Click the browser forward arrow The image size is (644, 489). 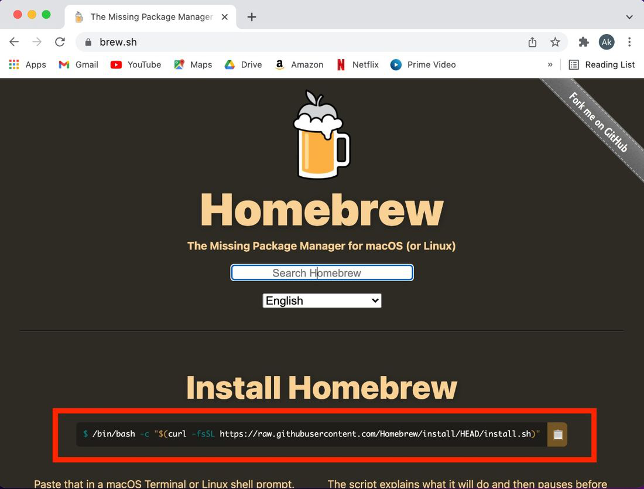pyautogui.click(x=37, y=42)
